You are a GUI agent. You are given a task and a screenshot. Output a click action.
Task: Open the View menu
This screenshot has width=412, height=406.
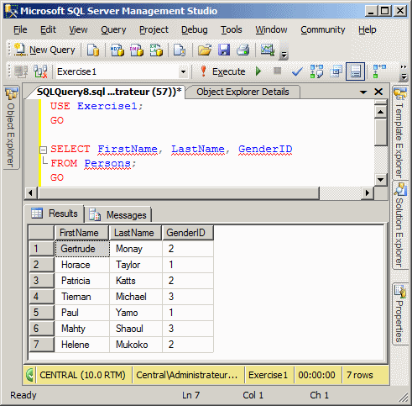[x=78, y=29]
